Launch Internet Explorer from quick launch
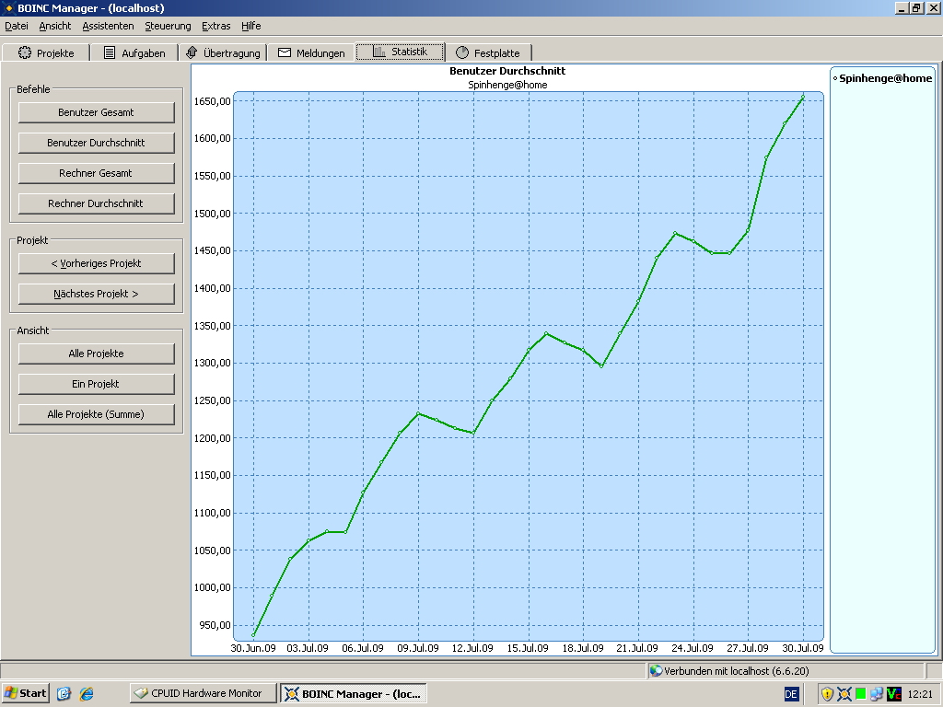This screenshot has height=707, width=943. [x=87, y=694]
